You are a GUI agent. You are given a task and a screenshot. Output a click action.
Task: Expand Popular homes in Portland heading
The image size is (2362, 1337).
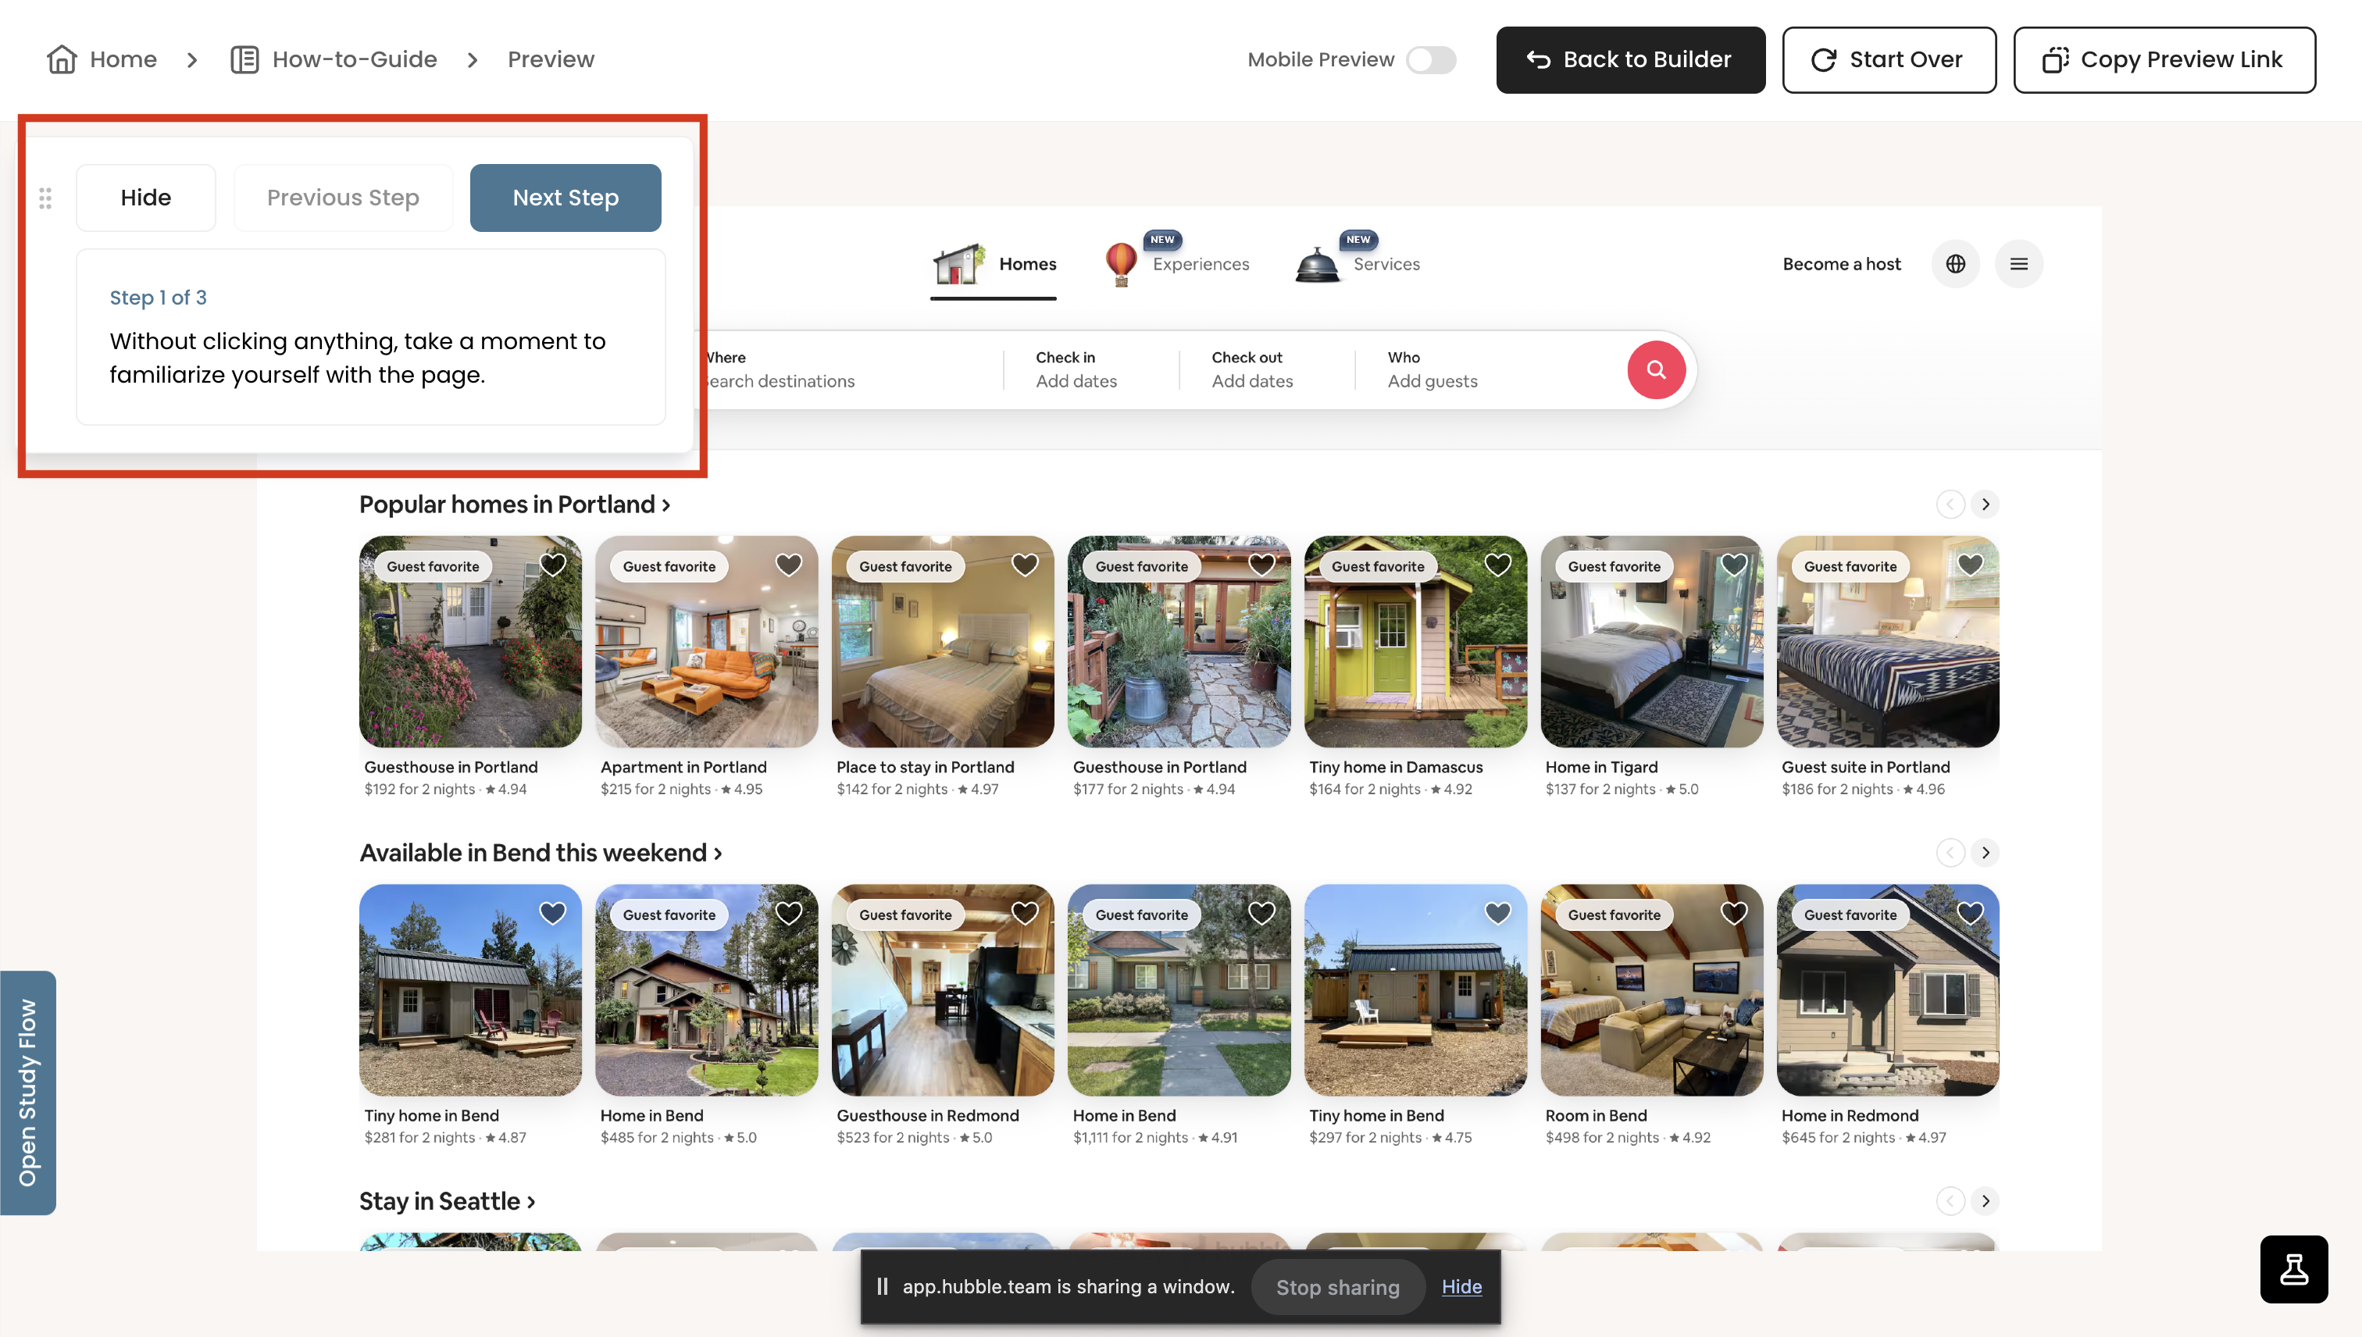pyautogui.click(x=514, y=505)
